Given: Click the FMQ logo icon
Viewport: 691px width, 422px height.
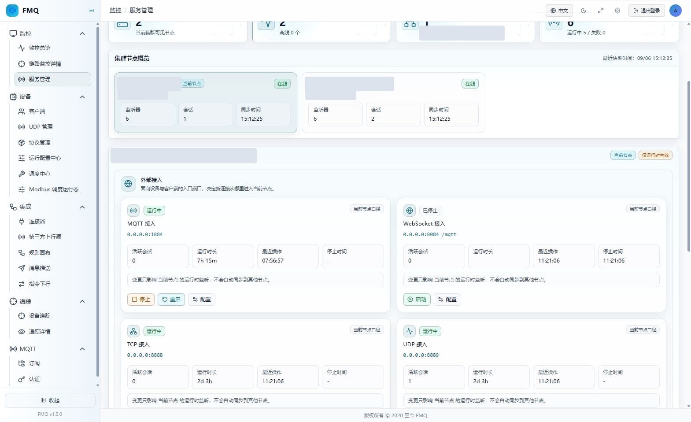Looking at the screenshot, I should click(x=12, y=10).
